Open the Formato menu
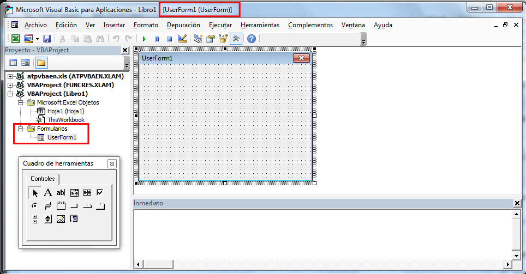 (x=146, y=25)
